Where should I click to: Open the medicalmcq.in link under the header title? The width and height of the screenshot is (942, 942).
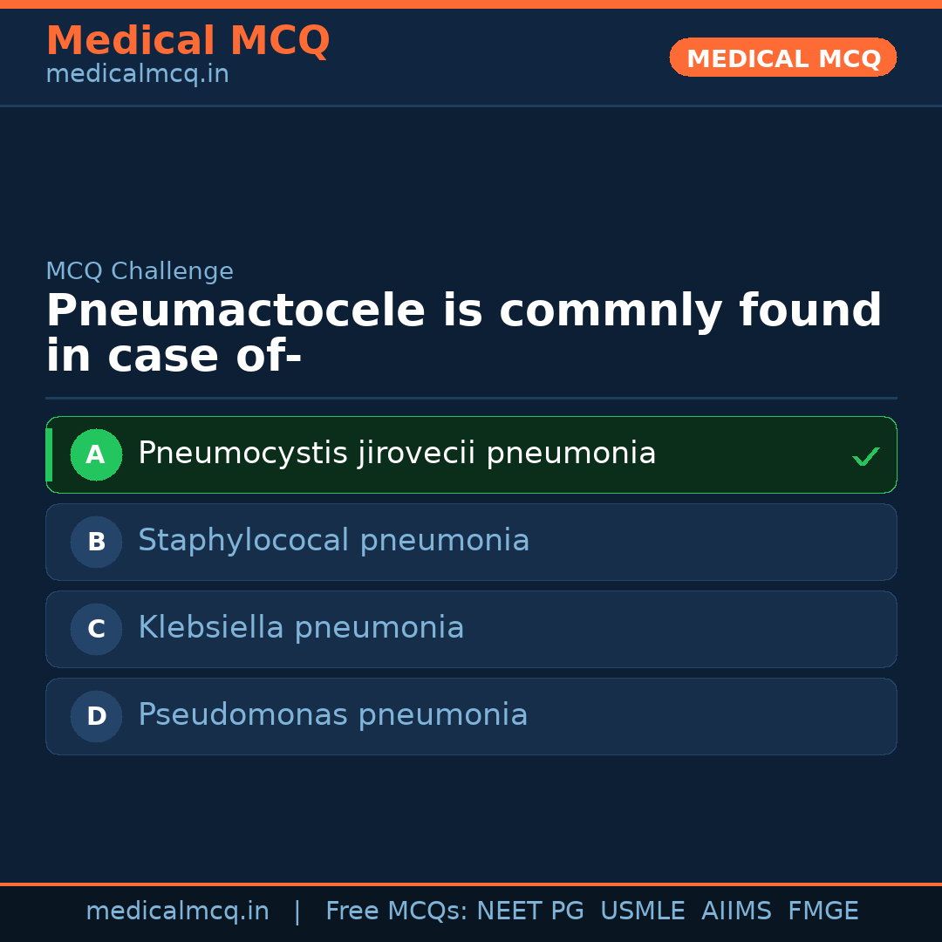[x=137, y=74]
